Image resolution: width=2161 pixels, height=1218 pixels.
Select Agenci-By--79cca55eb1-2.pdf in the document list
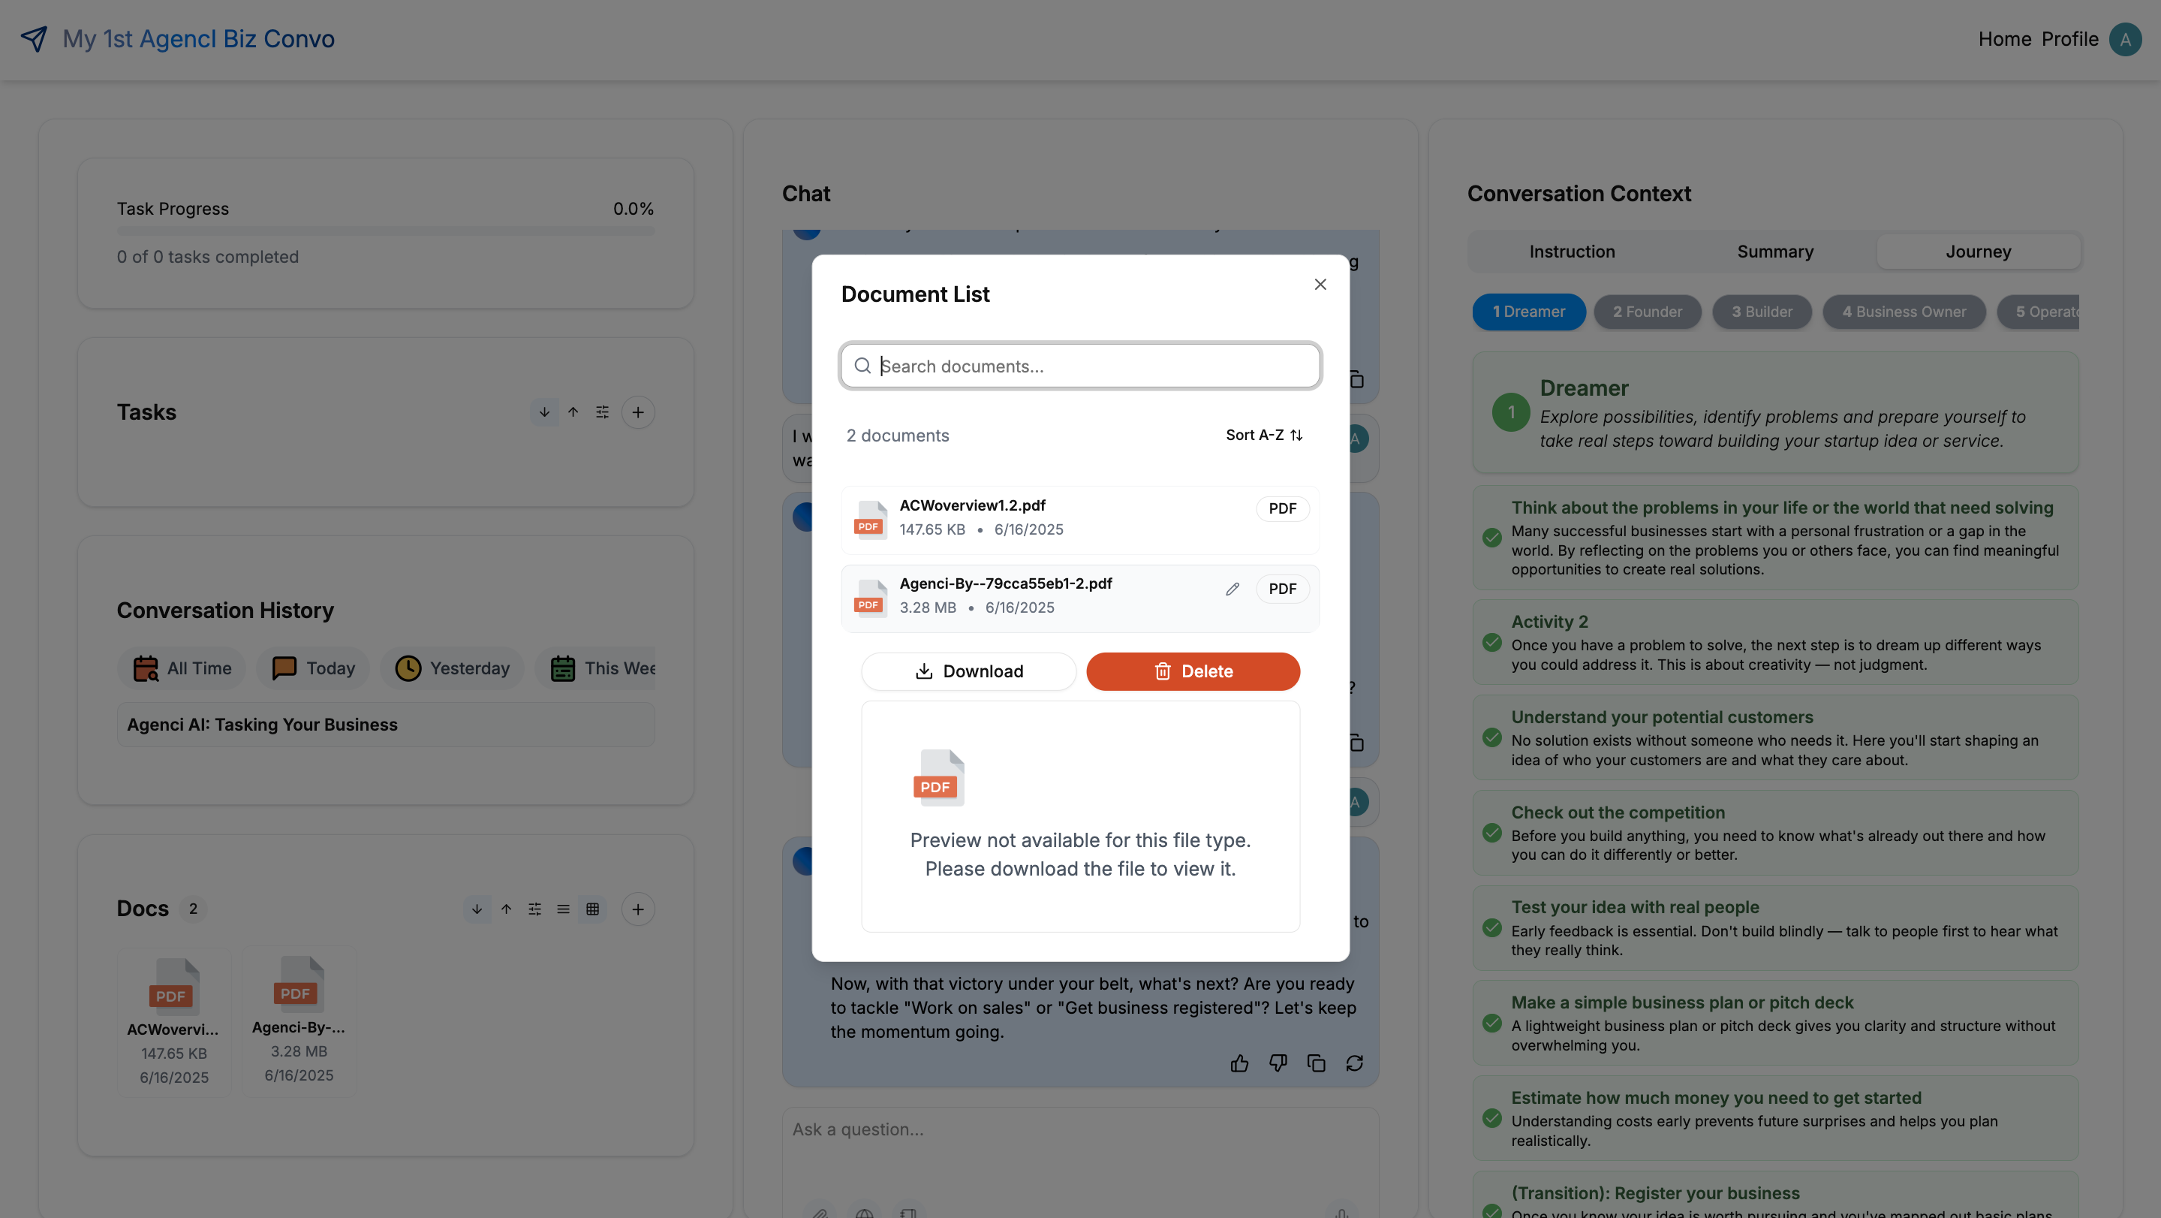pos(1079,597)
